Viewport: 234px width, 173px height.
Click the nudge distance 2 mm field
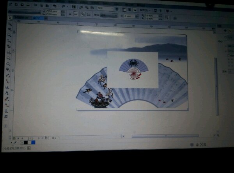(x=129, y=16)
